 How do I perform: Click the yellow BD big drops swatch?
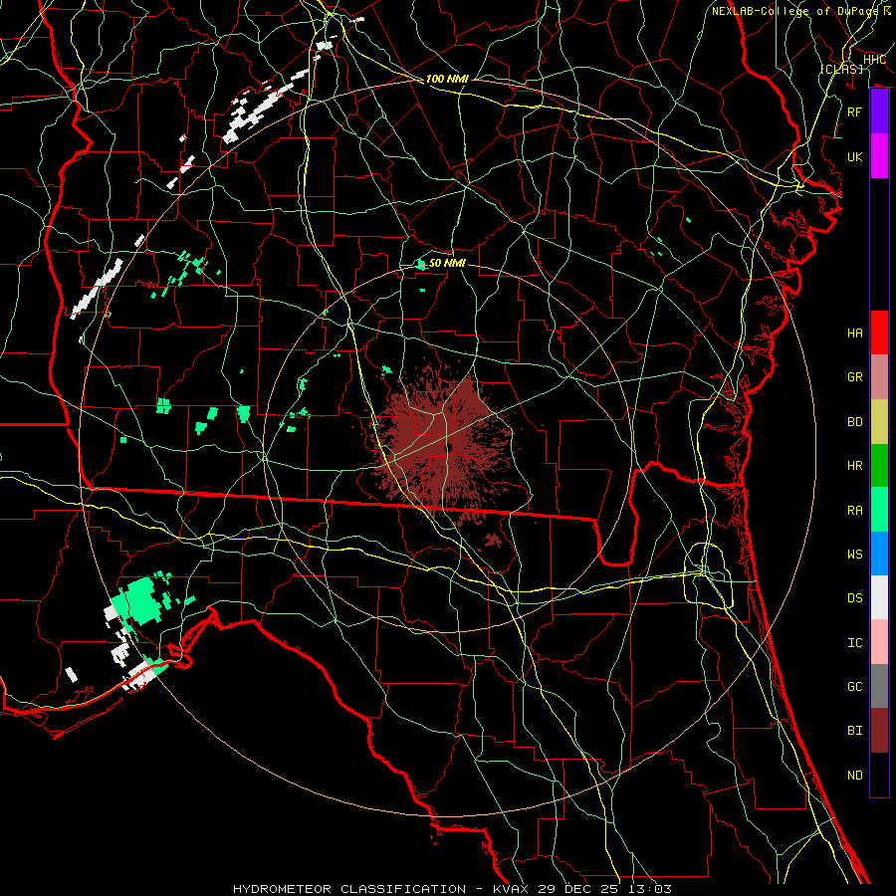pyautogui.click(x=879, y=422)
